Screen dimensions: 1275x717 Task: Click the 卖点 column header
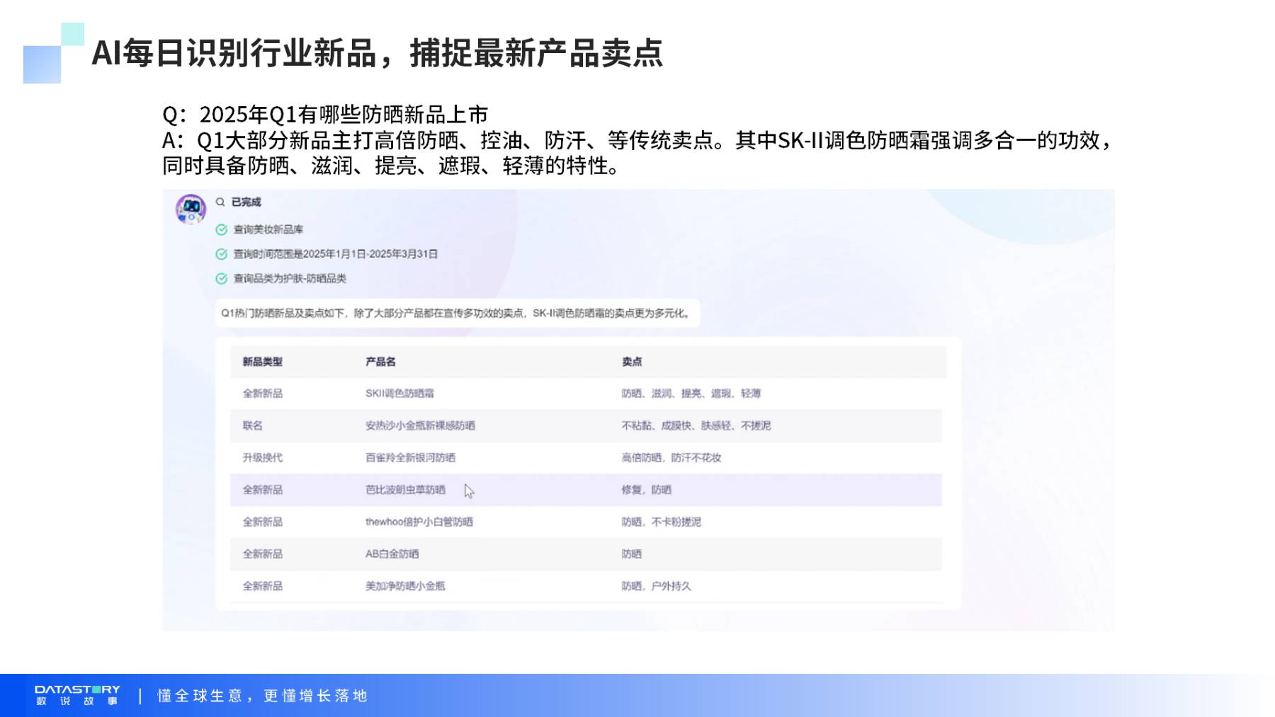click(x=631, y=362)
